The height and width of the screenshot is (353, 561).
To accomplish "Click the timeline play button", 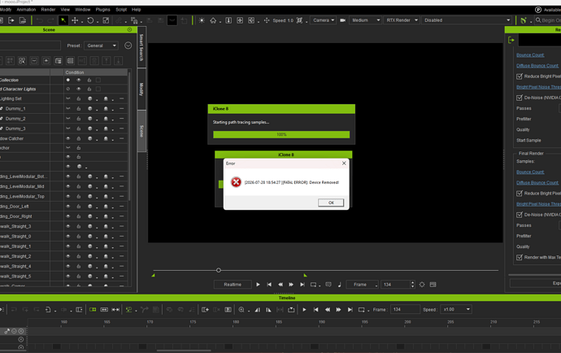I will [x=304, y=310].
